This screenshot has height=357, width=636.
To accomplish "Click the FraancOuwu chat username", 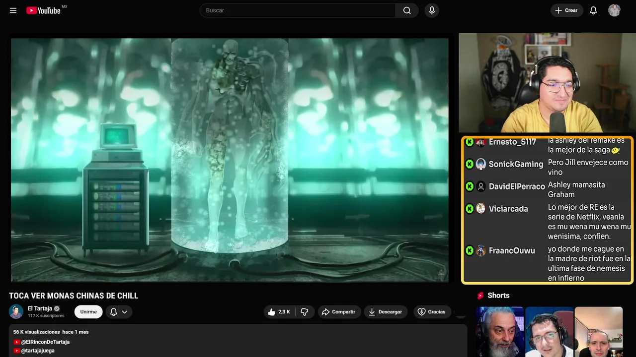I will [x=512, y=251].
